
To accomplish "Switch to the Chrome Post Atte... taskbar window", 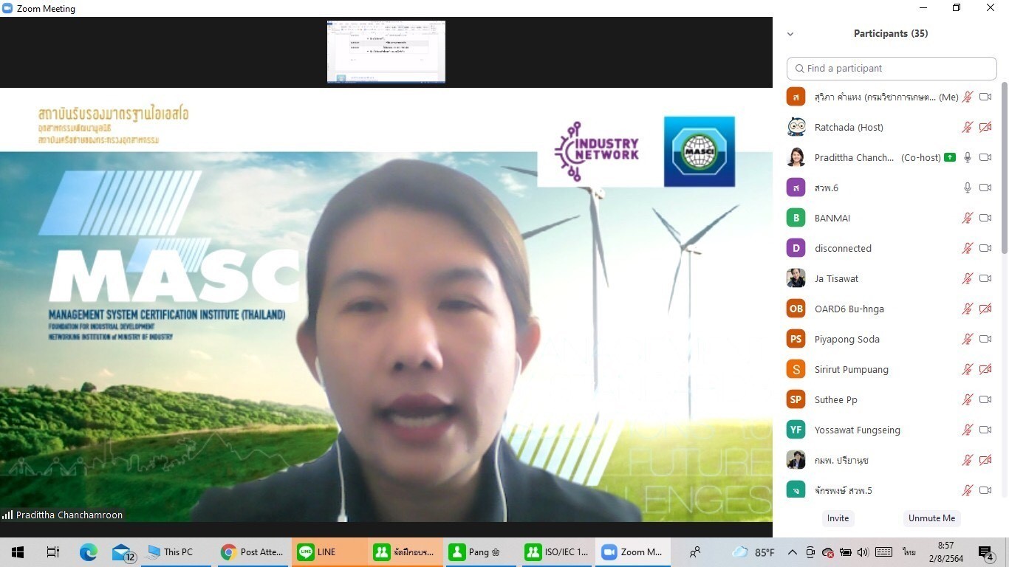I will [253, 552].
